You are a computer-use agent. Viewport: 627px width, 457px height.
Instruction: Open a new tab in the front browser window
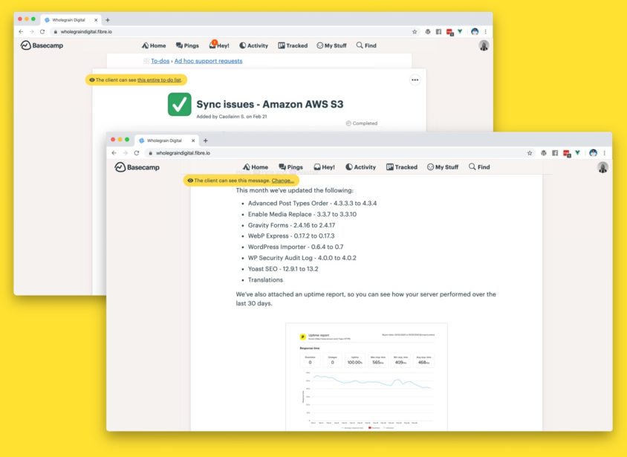click(205, 140)
